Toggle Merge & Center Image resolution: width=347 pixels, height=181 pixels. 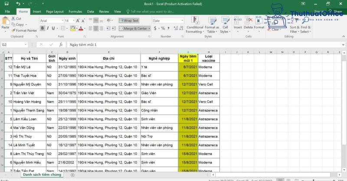click(133, 28)
